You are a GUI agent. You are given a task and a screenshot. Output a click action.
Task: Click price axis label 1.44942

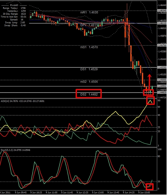162,86
